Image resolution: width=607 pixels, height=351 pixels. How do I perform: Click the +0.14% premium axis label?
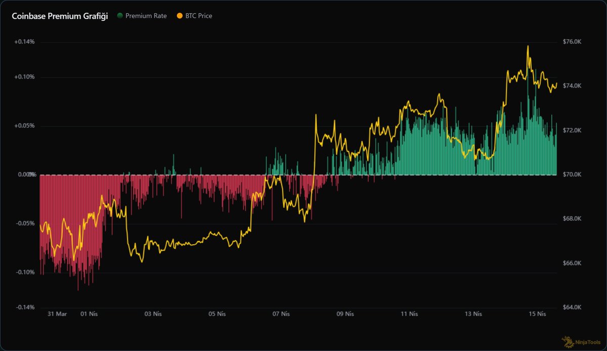[25, 42]
